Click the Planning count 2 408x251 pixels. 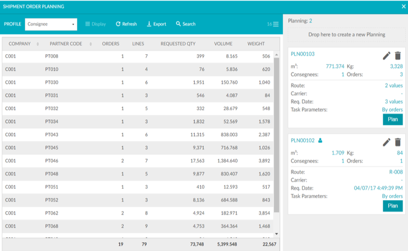311,21
